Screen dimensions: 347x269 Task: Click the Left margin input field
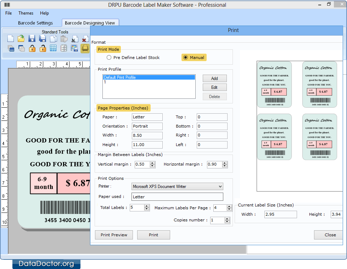(x=212, y=145)
